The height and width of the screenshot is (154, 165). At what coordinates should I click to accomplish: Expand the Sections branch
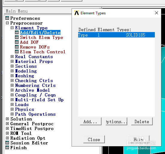pos(12,66)
